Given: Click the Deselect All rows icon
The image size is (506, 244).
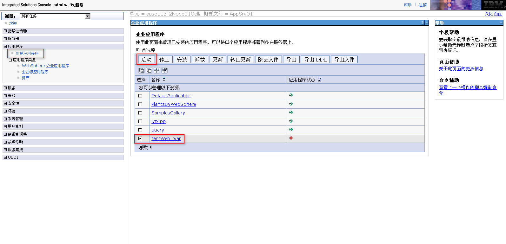Looking at the screenshot, I should coord(149,70).
